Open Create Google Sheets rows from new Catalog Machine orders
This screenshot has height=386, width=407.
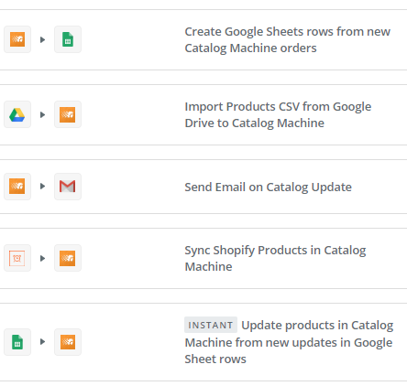[287, 39]
